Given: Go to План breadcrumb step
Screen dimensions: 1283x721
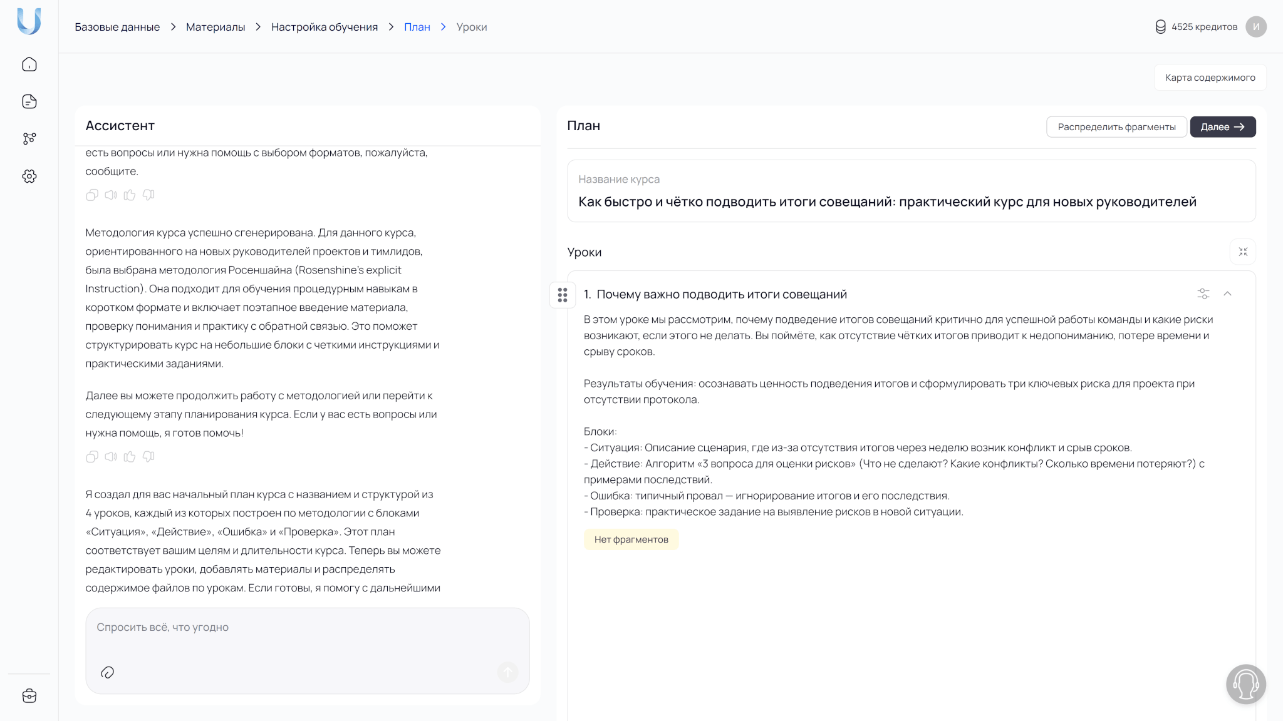Looking at the screenshot, I should tap(417, 27).
